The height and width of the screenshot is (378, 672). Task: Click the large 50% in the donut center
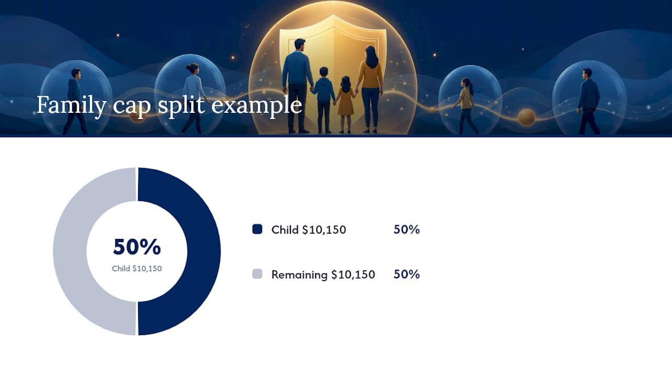[x=137, y=247]
